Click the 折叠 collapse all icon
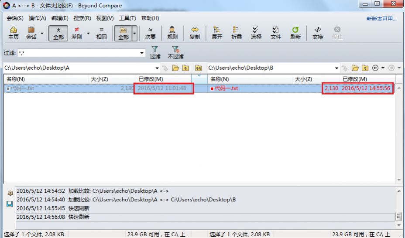 (x=237, y=33)
